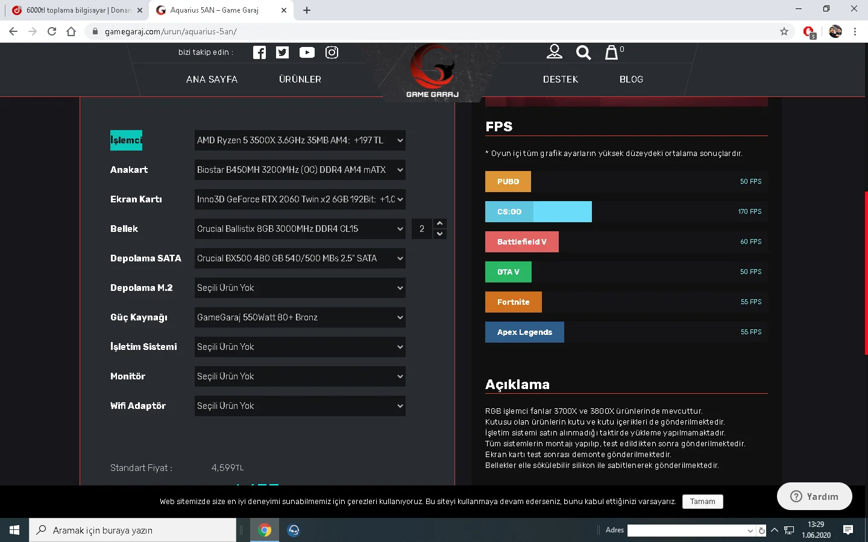The height and width of the screenshot is (542, 868).
Task: Click the Windows taskbar search box
Action: (133, 530)
